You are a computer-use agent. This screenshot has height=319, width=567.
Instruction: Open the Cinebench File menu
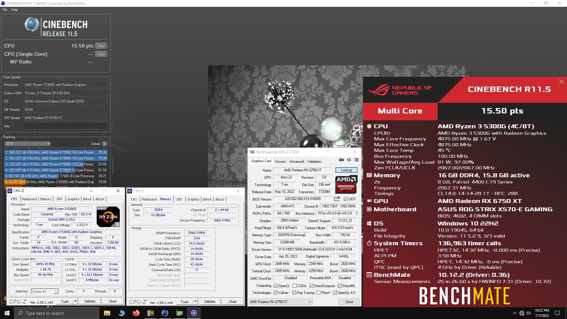pyautogui.click(x=5, y=10)
